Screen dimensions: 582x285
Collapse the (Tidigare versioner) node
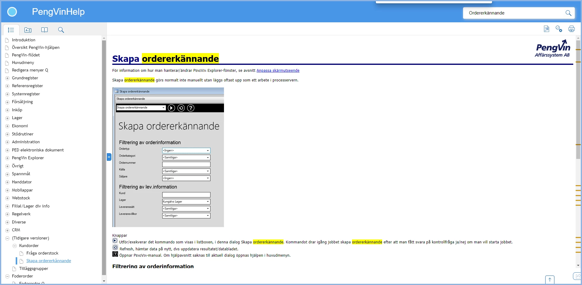8,238
